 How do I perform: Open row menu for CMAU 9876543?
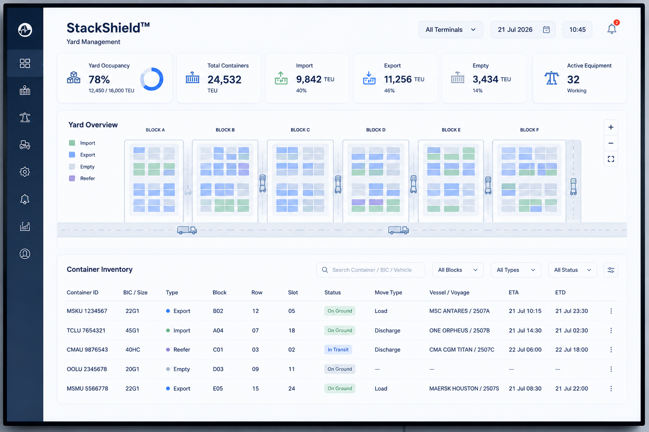coord(611,350)
